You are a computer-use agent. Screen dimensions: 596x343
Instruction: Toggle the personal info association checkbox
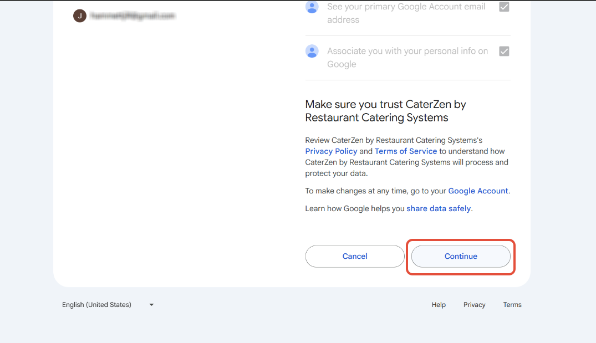(x=504, y=52)
